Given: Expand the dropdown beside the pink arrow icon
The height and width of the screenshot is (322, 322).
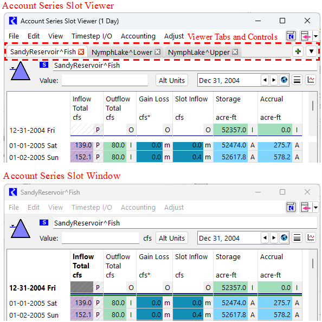Looking at the screenshot, I should tap(315, 36).
